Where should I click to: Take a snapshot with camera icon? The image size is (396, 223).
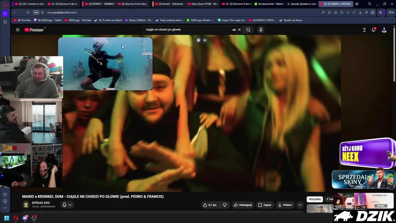(x=336, y=12)
